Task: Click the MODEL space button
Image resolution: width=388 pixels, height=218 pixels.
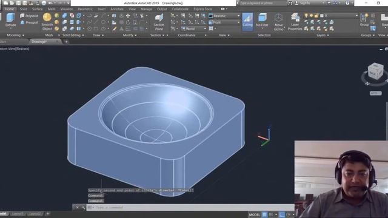Action: coord(255,214)
